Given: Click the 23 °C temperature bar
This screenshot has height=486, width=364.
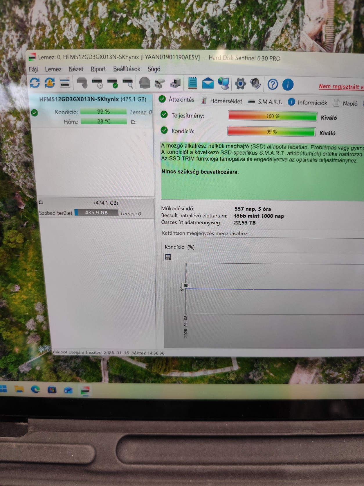Looking at the screenshot, I should [x=104, y=121].
